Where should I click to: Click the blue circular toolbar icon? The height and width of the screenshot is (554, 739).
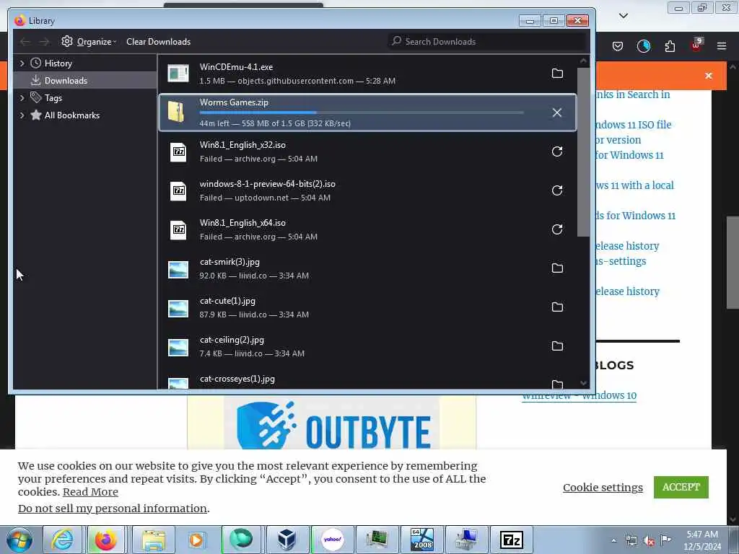(x=644, y=46)
